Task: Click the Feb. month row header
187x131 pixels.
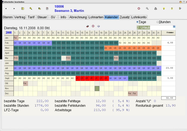Action: 9,43
